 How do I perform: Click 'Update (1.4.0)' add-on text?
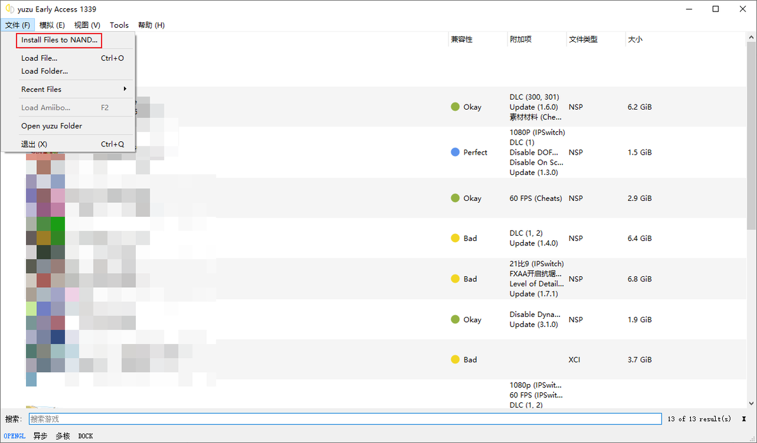coord(534,243)
